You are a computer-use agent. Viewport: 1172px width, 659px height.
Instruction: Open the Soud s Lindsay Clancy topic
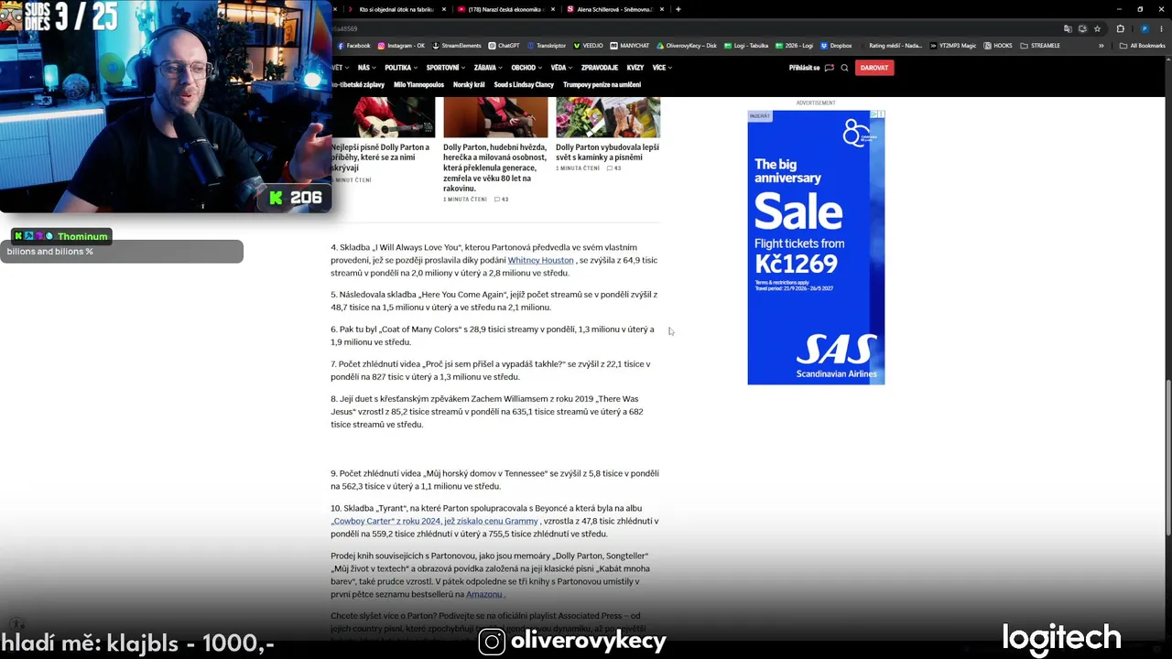pos(524,85)
